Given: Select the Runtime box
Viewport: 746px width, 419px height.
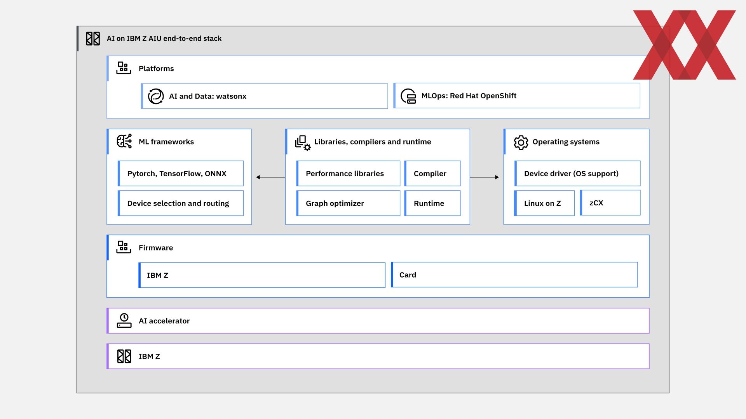Looking at the screenshot, I should [x=432, y=203].
